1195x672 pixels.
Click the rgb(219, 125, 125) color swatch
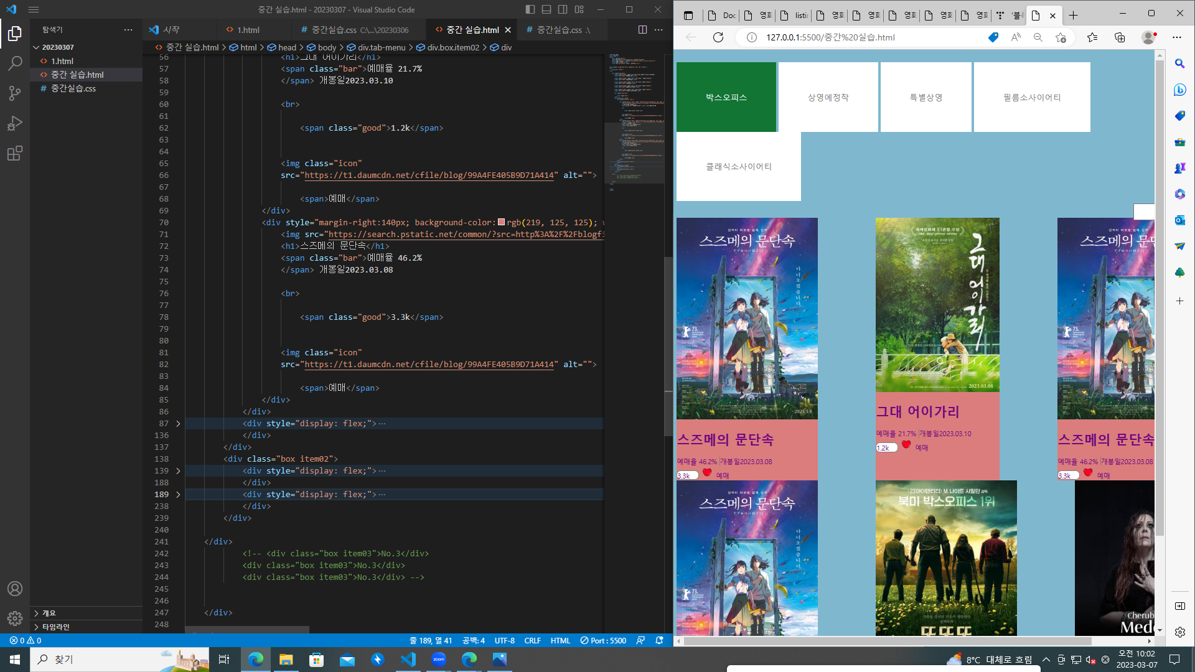501,222
